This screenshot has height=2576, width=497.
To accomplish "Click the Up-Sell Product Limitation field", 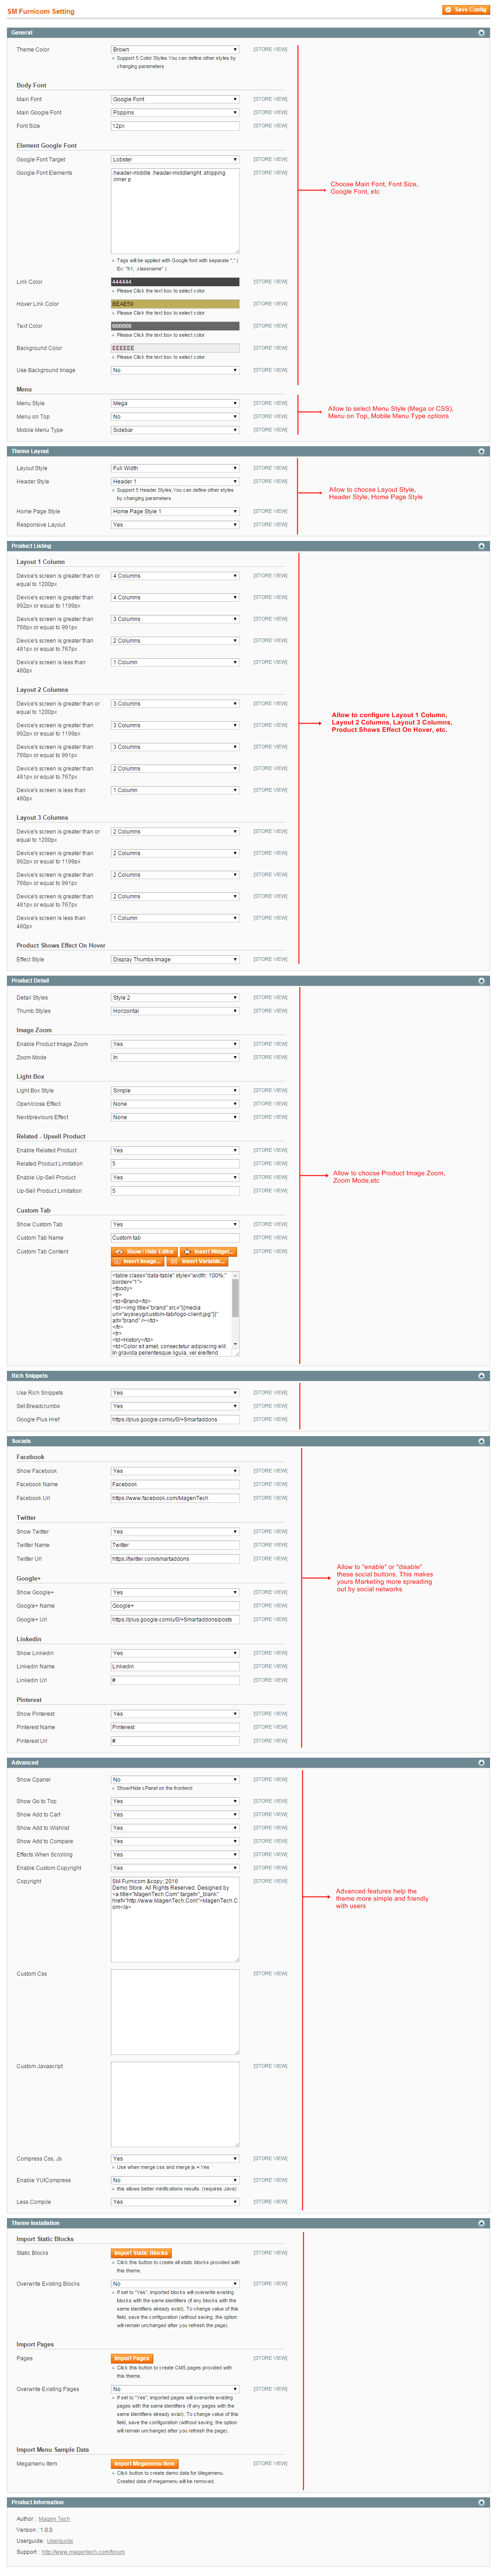I will click(175, 1191).
